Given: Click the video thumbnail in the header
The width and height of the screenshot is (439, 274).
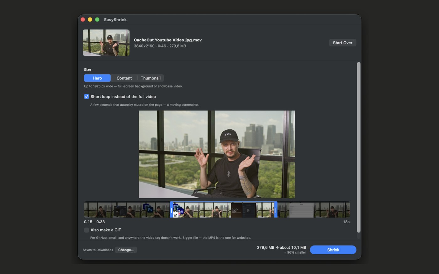Looking at the screenshot, I should tap(106, 43).
